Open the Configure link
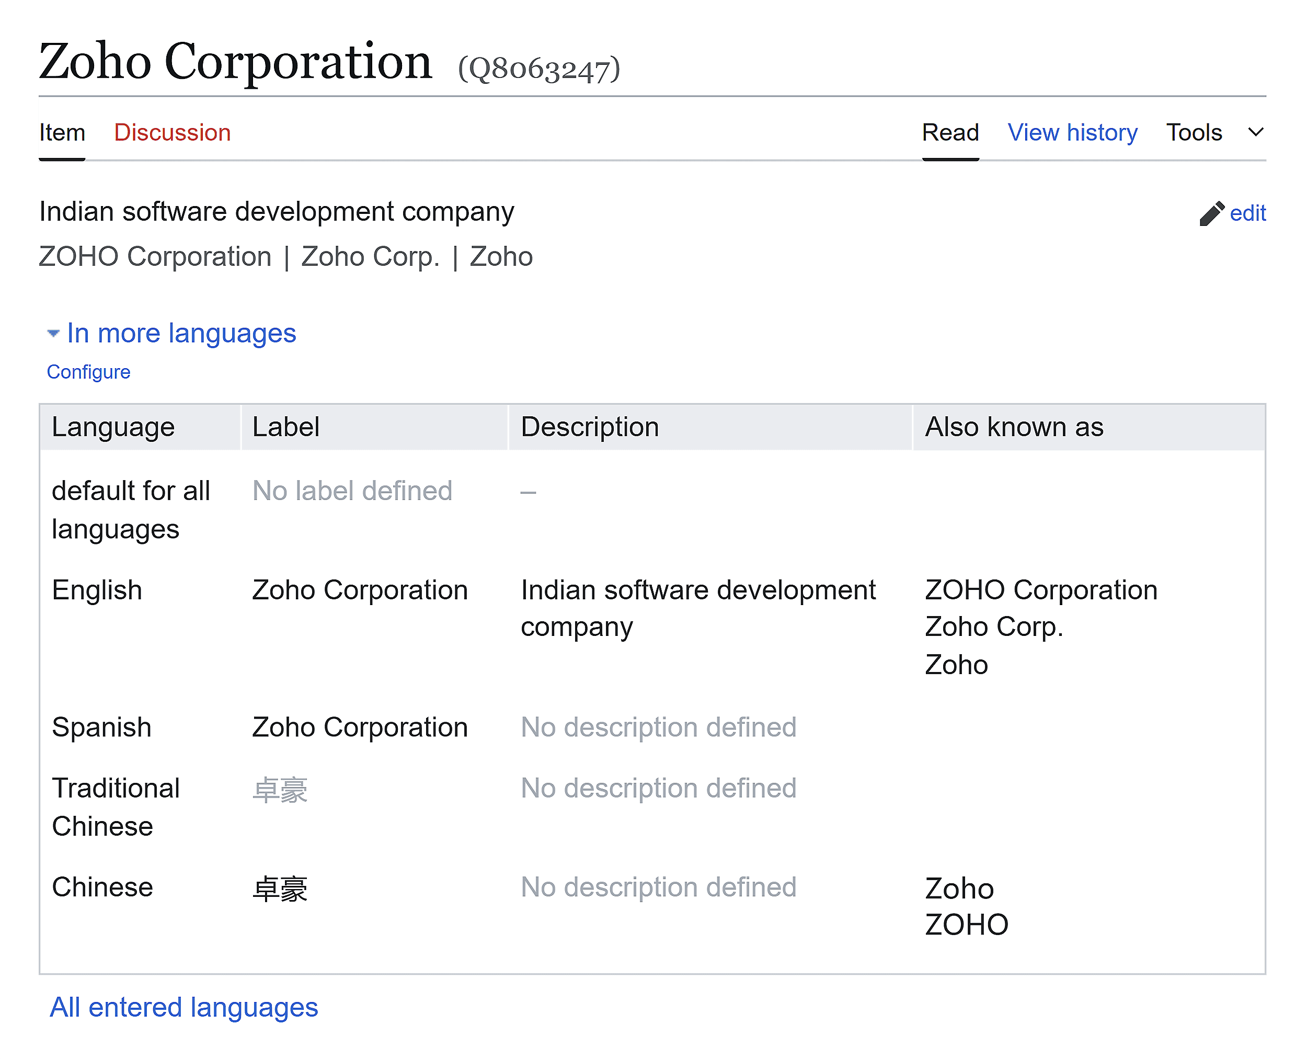 pyautogui.click(x=88, y=372)
